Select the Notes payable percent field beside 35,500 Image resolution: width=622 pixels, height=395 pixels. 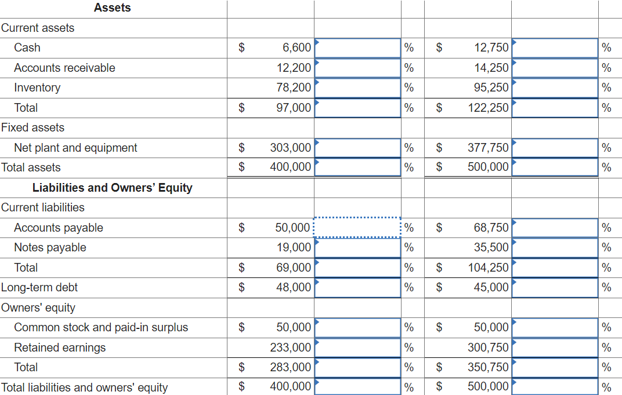(555, 248)
